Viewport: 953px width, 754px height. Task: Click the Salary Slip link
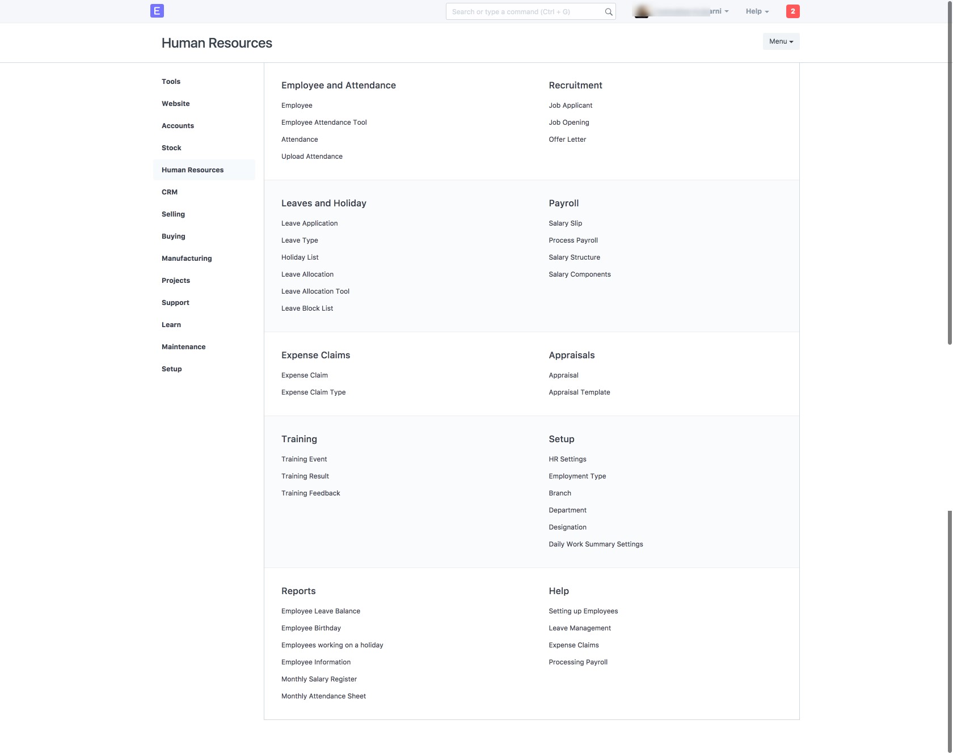(x=565, y=223)
